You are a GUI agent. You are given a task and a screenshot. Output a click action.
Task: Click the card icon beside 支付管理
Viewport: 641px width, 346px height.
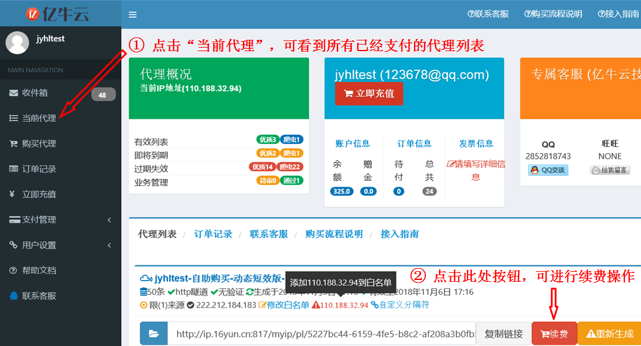pyautogui.click(x=15, y=219)
